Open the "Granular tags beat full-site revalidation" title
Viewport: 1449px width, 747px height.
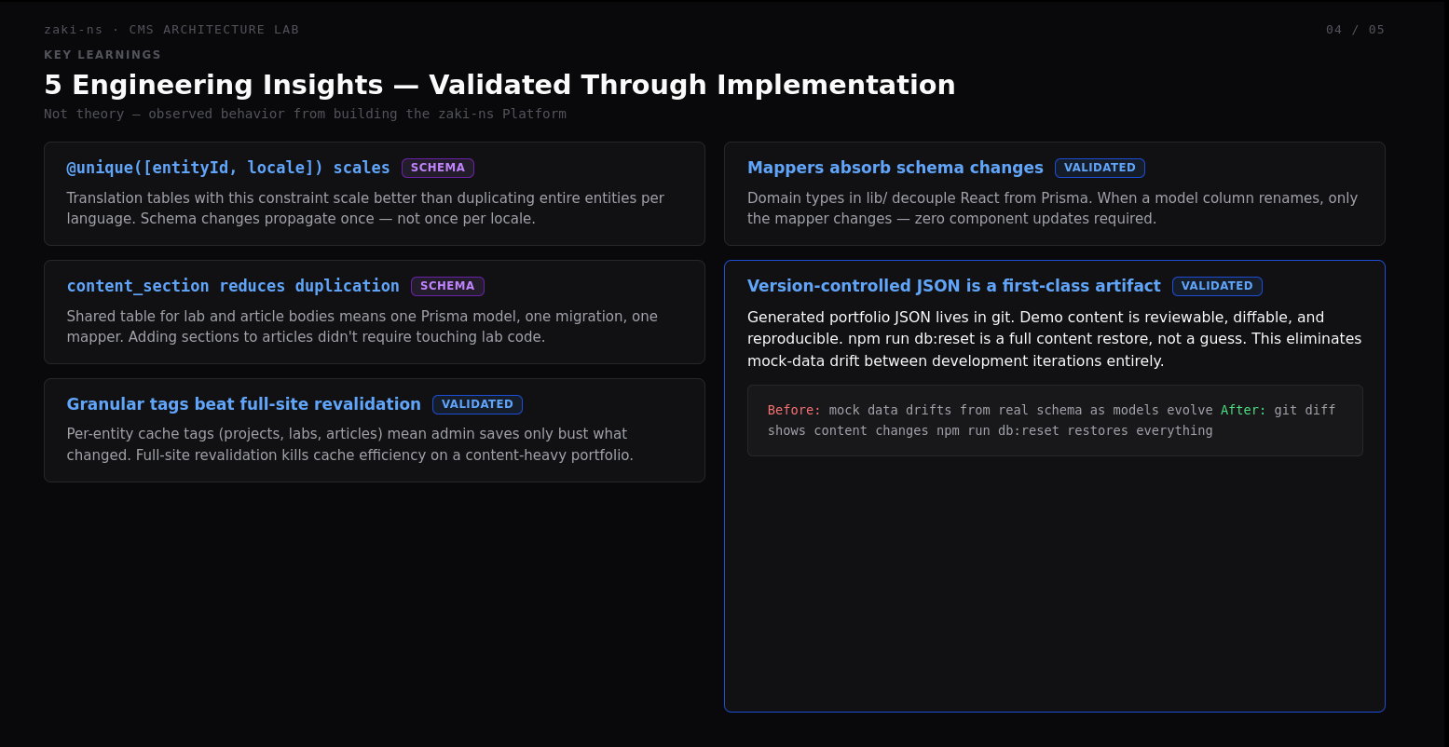[244, 404]
